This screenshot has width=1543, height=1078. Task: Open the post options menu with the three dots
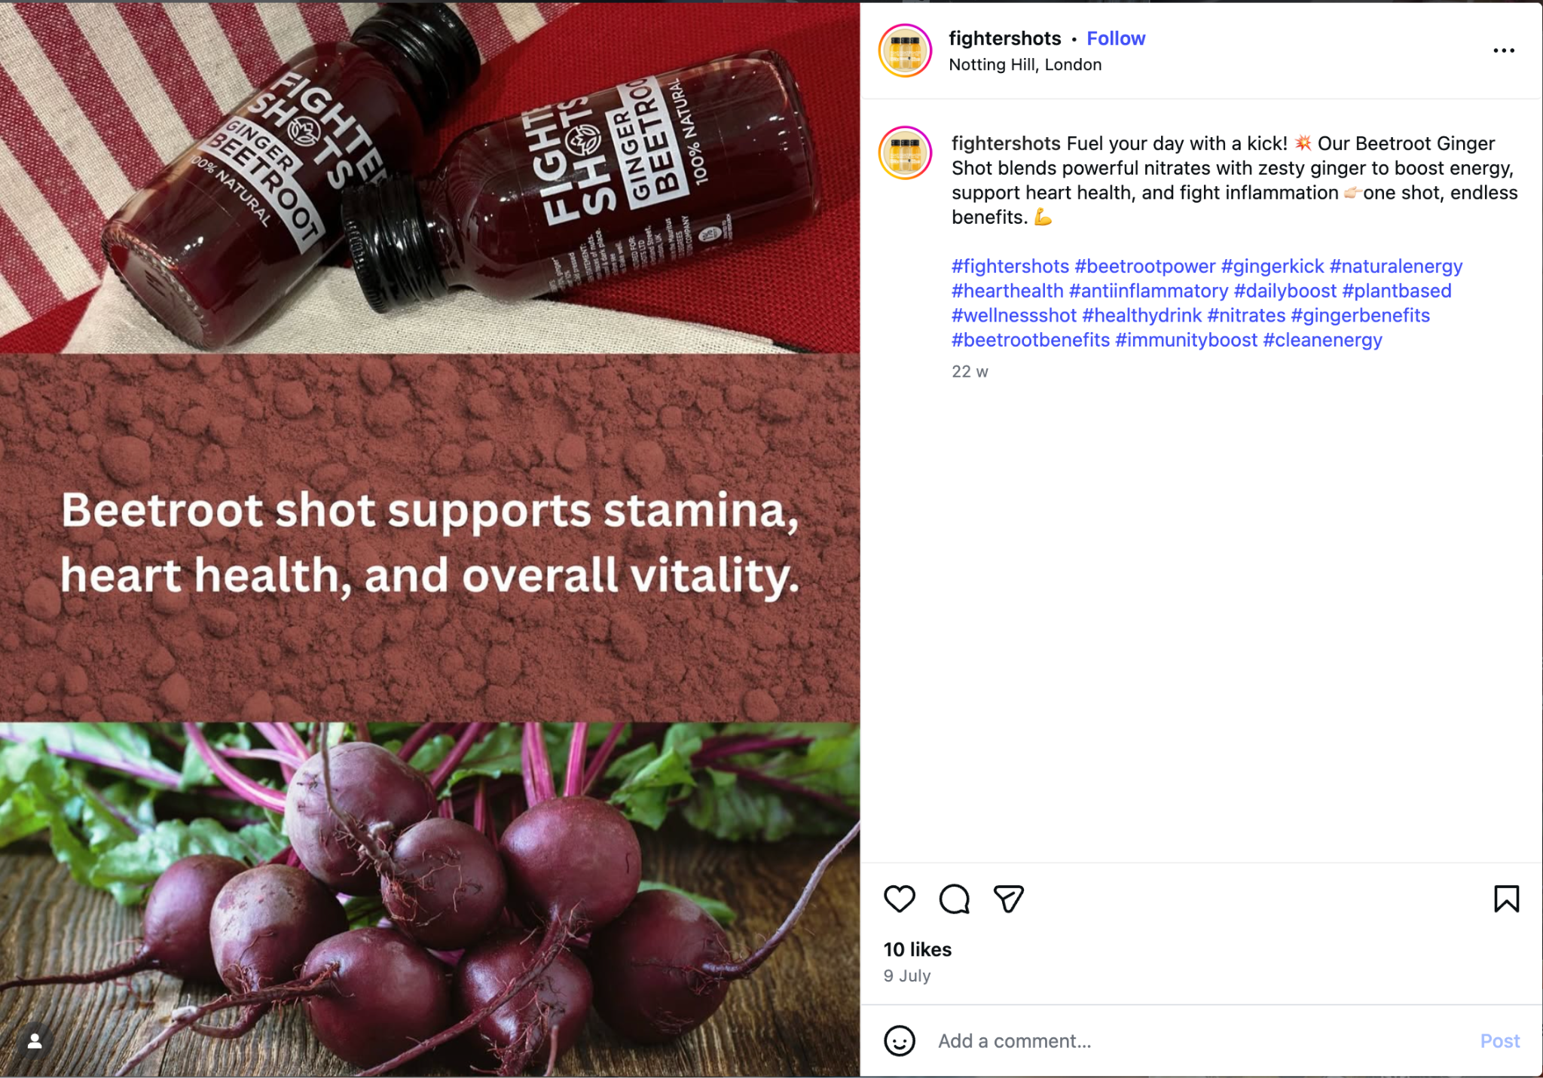click(x=1504, y=50)
